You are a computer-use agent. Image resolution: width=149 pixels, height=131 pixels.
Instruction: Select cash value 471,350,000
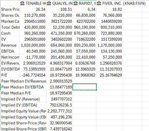point(61,33)
